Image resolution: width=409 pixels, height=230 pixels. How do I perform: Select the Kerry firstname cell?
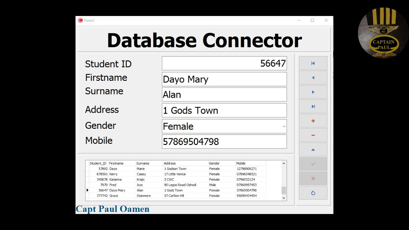click(x=122, y=174)
